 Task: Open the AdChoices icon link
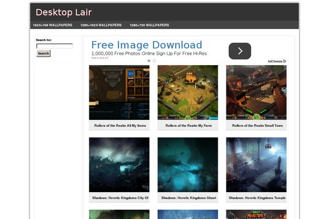[285, 61]
